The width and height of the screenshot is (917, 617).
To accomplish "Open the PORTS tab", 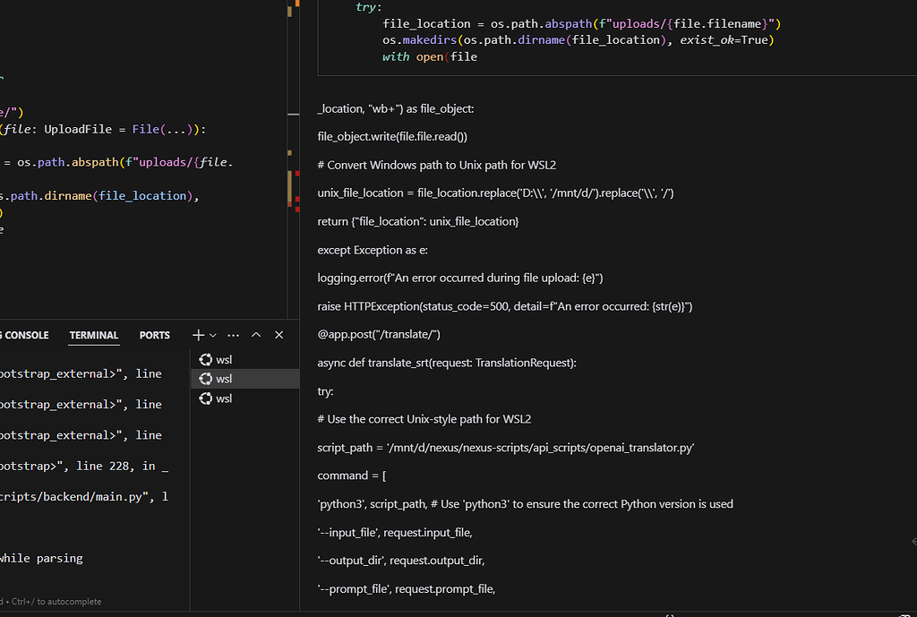I will coord(154,335).
